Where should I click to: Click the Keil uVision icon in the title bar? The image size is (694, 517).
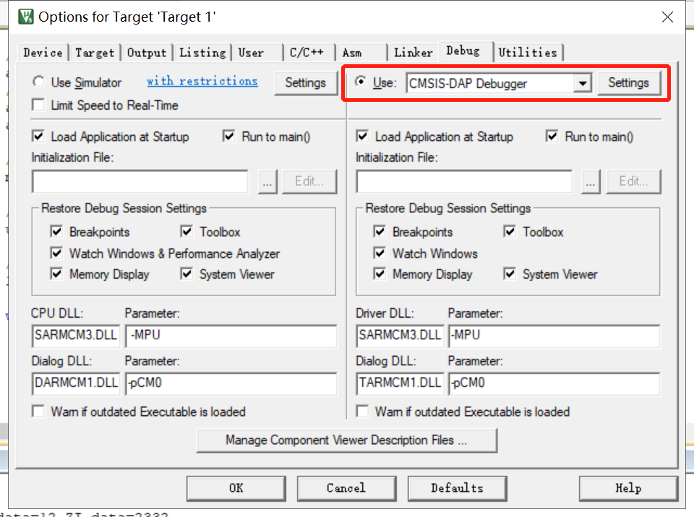pos(26,17)
